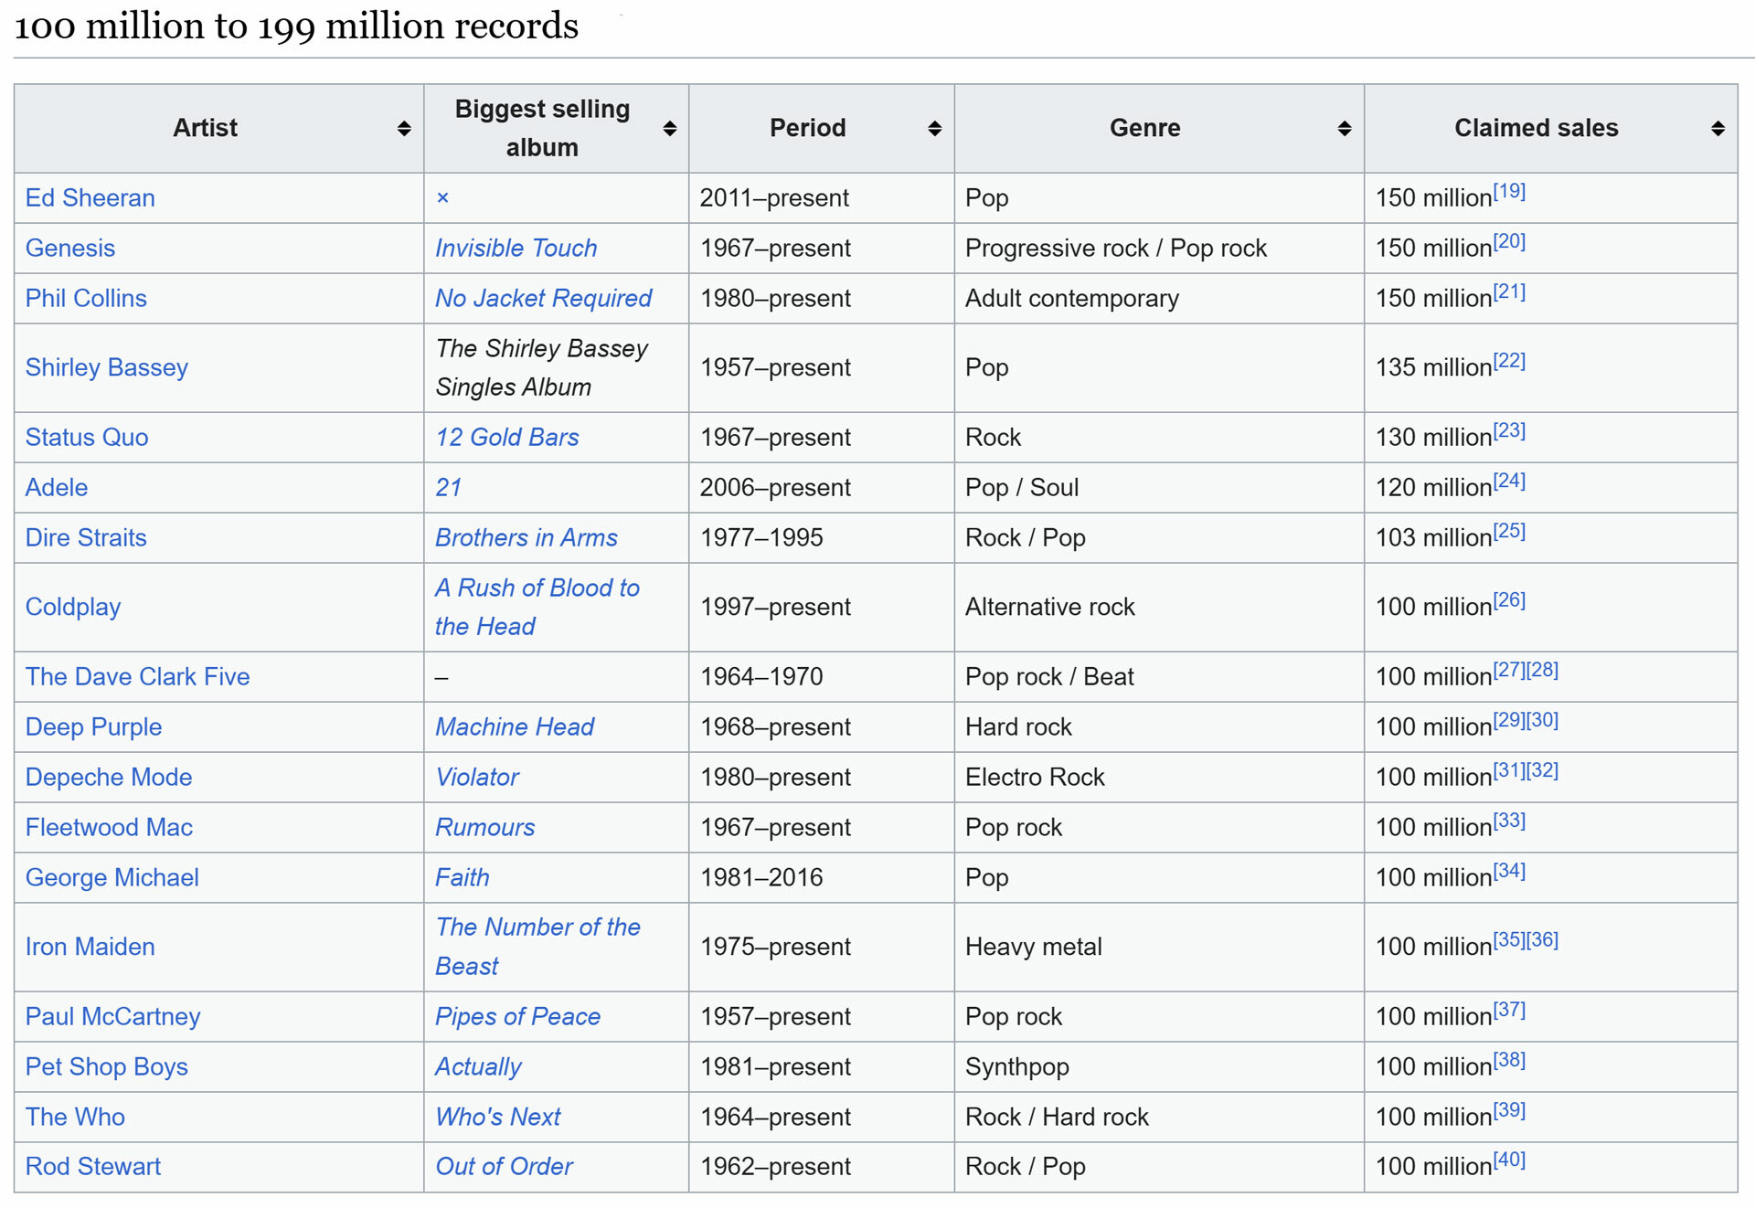This screenshot has height=1208, width=1755.
Task: Open the Ed Sheeran artist link
Action: 90,198
